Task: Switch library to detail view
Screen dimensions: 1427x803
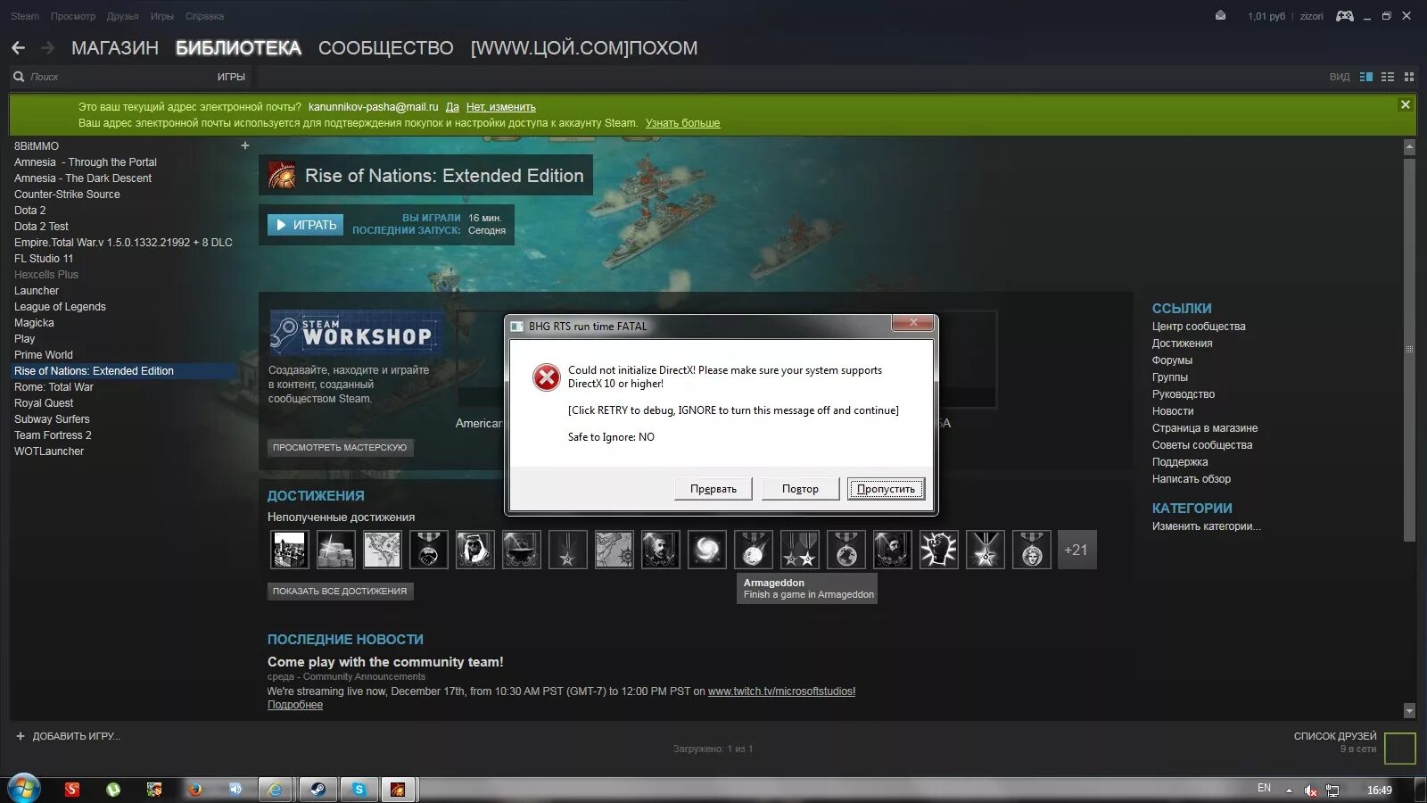Action: (1366, 77)
